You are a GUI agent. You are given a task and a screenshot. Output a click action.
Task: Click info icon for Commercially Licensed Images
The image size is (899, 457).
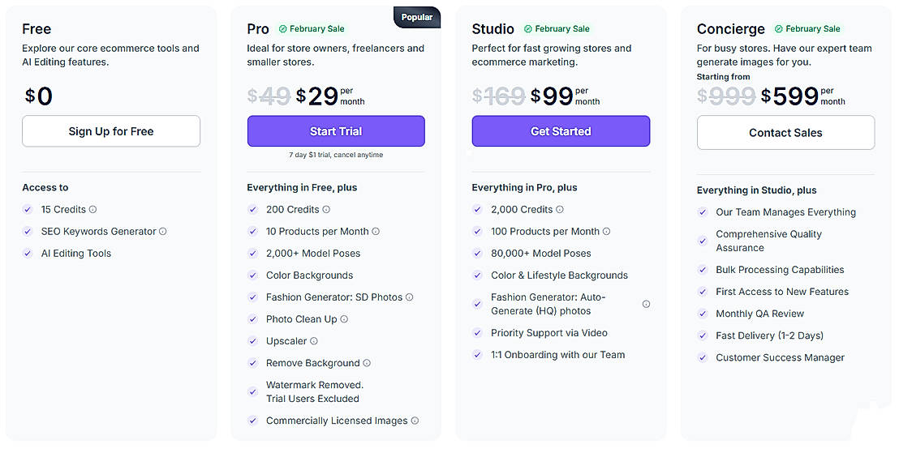[x=415, y=421]
